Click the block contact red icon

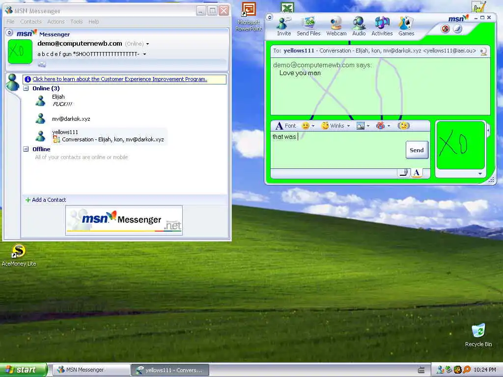[445, 29]
